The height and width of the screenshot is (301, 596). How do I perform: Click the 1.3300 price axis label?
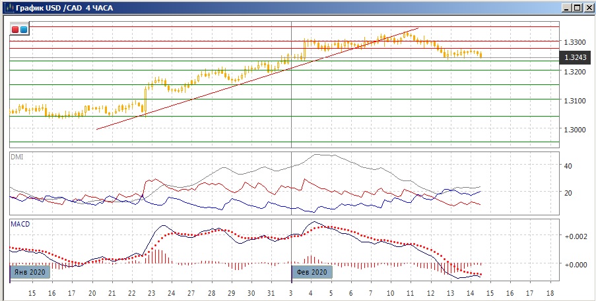pyautogui.click(x=576, y=41)
